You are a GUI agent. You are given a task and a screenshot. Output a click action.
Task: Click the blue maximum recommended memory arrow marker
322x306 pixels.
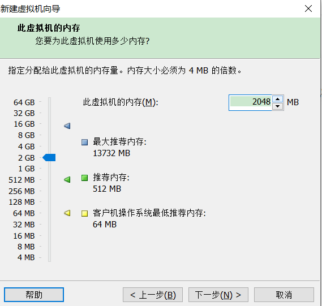point(67,126)
